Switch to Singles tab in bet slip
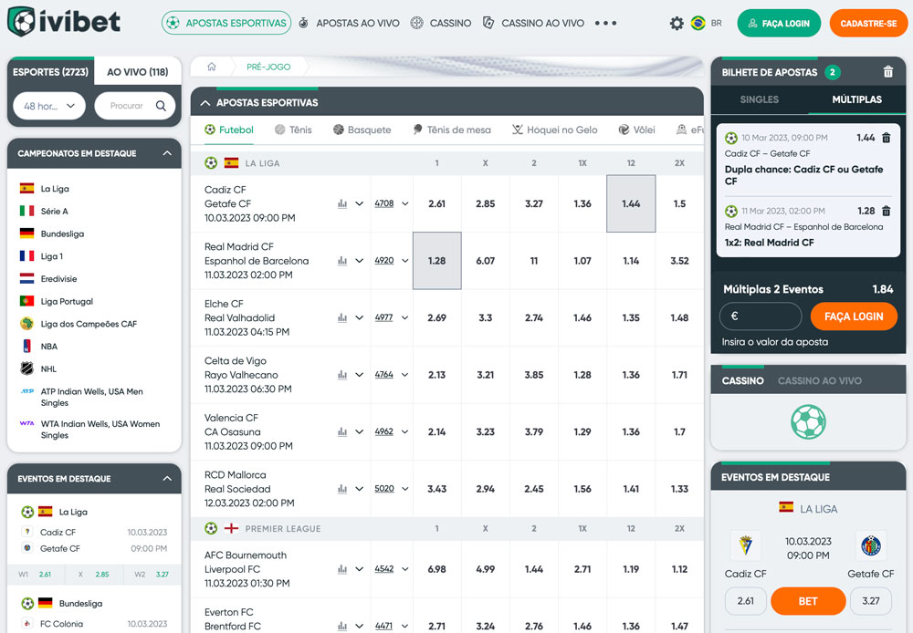913x633 pixels. pos(760,99)
